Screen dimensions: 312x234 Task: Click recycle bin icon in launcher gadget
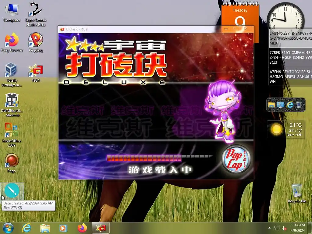(x=299, y=105)
